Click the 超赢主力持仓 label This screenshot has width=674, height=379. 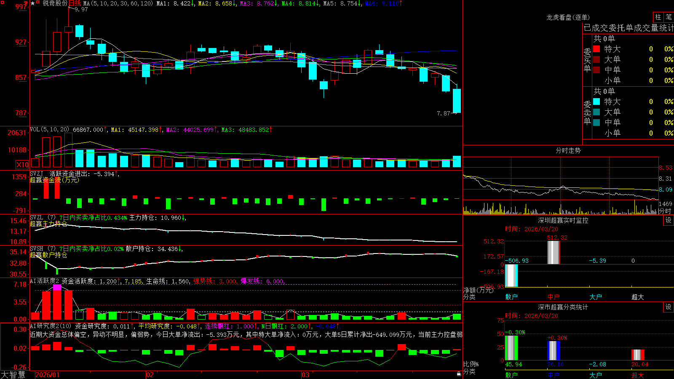pos(48,224)
